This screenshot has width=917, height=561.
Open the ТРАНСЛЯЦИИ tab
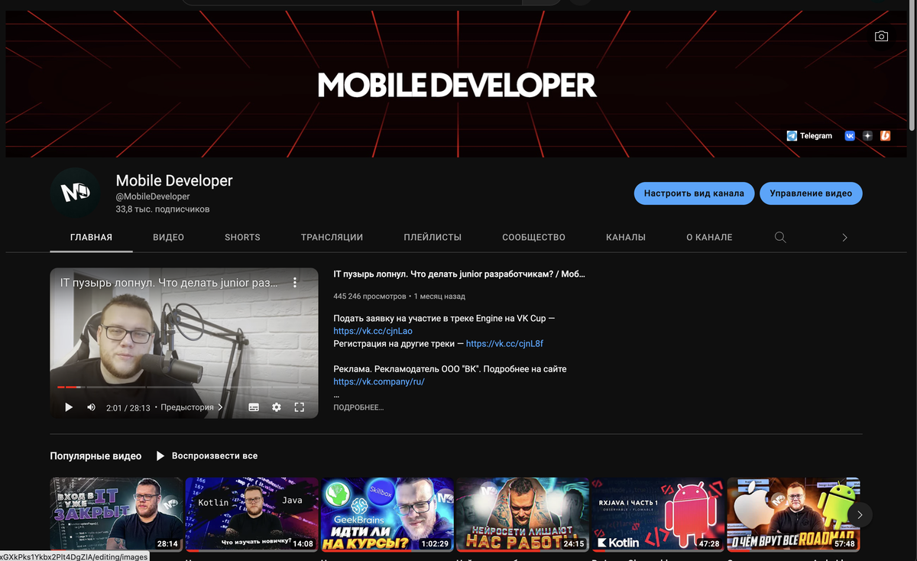(332, 237)
